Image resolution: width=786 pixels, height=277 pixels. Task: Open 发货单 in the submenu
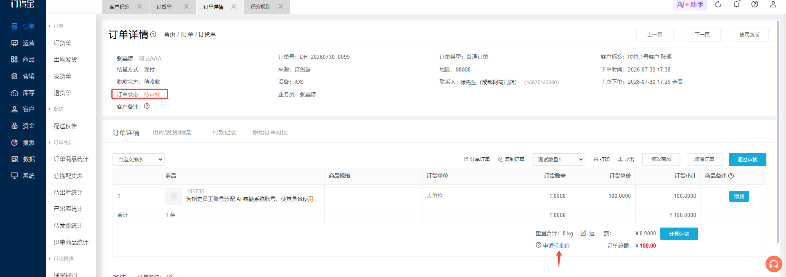62,76
